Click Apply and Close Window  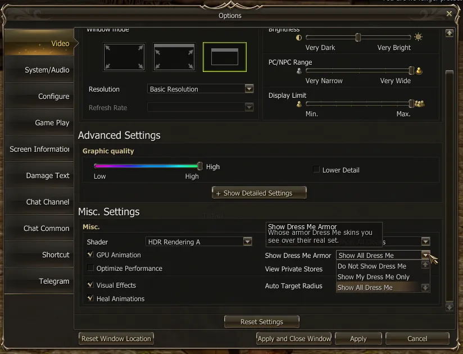point(294,338)
